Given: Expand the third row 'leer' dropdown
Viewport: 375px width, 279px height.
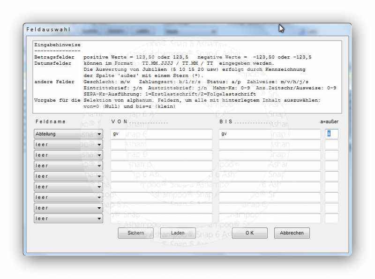Looking at the screenshot, I should 68,155.
